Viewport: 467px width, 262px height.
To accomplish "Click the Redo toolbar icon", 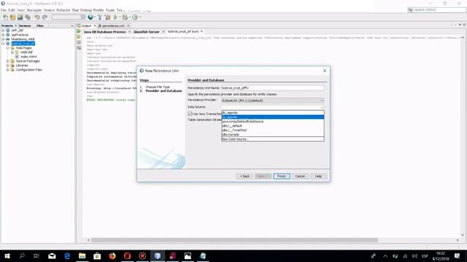I will click(45, 17).
